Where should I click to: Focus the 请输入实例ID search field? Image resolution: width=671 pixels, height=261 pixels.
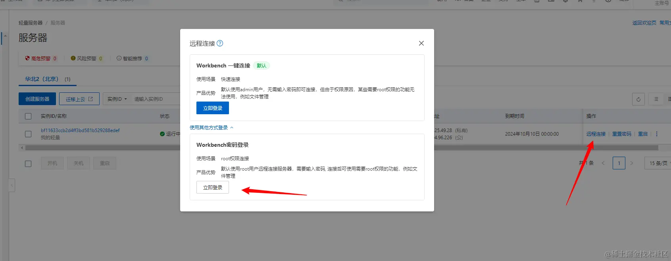pos(156,99)
